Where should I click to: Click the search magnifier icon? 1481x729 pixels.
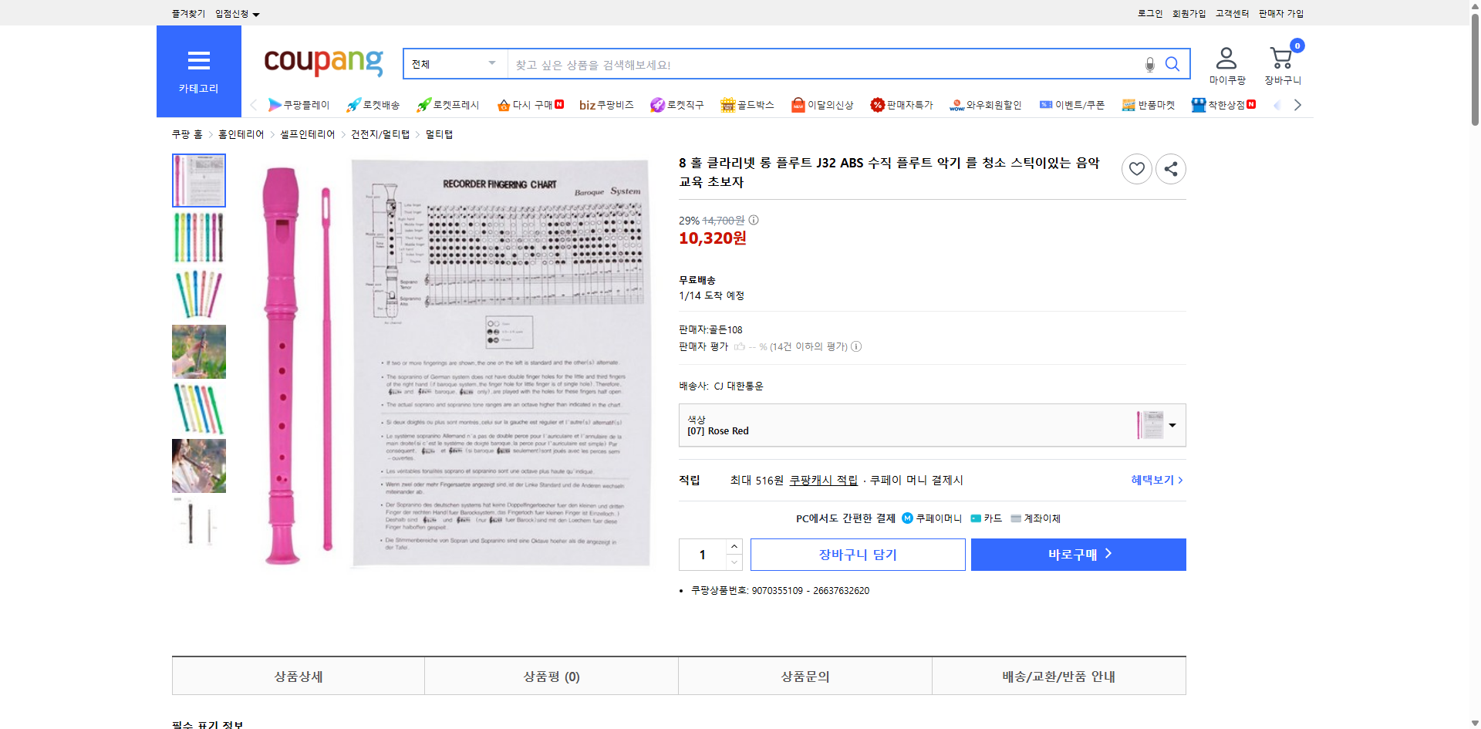[x=1172, y=64]
